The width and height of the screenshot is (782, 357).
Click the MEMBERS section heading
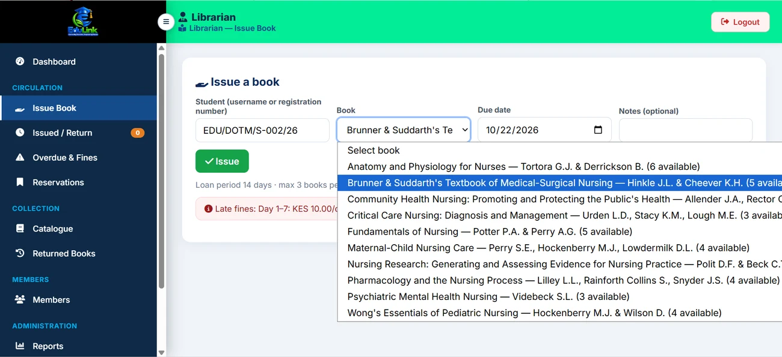click(x=31, y=280)
